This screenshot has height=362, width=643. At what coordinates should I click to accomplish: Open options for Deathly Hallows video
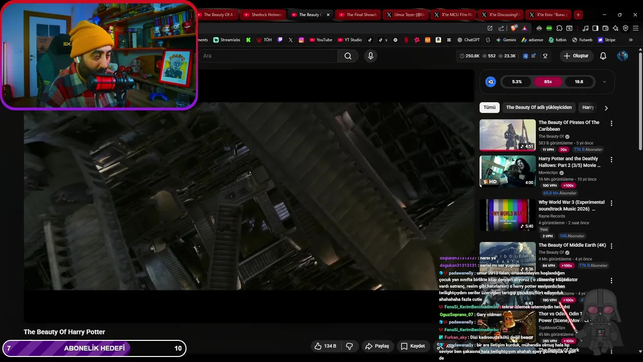(x=611, y=159)
